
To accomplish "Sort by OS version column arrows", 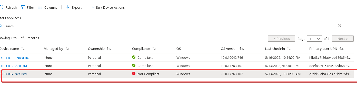I will pyautogui.click(x=241, y=49).
